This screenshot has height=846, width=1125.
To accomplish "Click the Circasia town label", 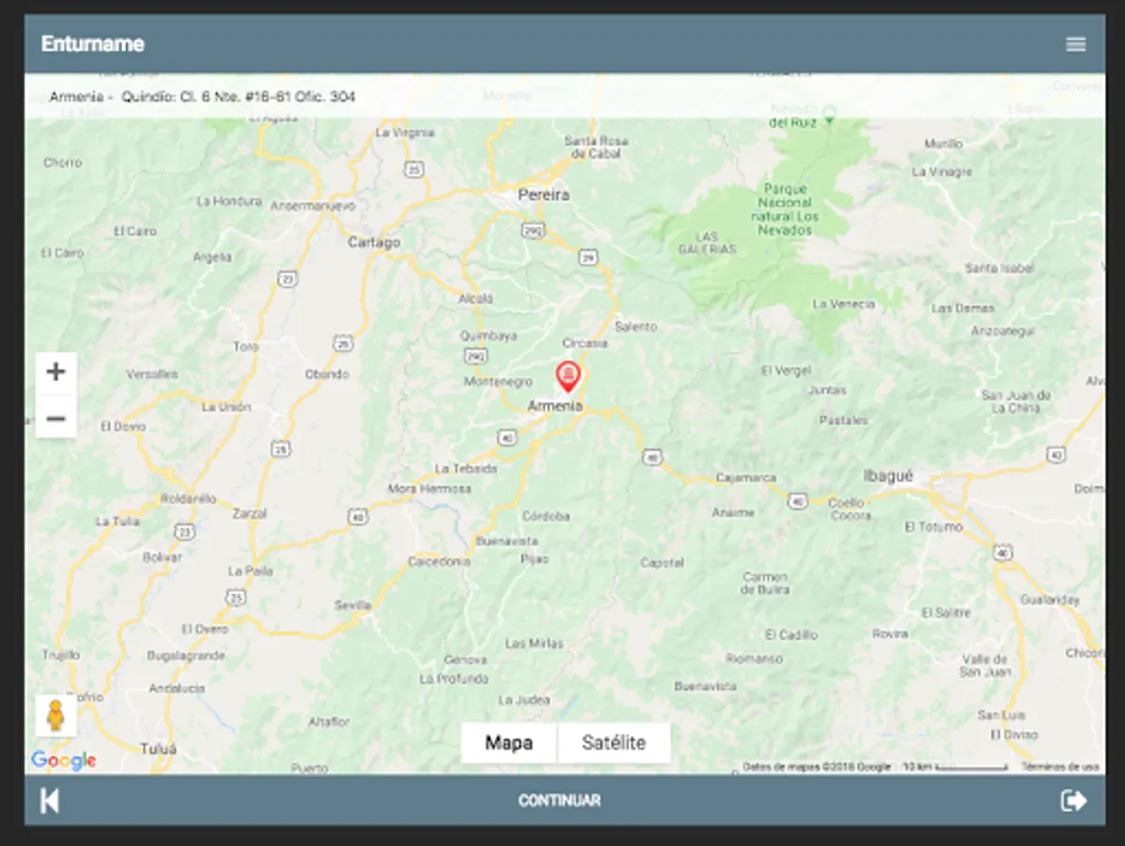I will coord(585,343).
